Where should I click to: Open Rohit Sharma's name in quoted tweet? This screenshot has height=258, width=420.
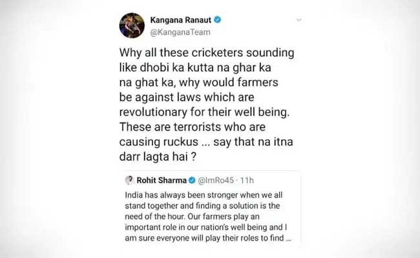pos(162,181)
